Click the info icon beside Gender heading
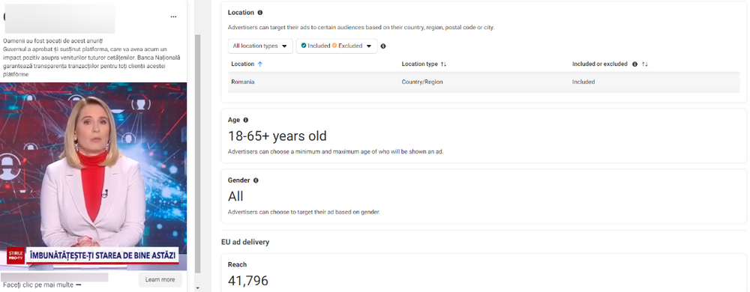The image size is (750, 292). (x=256, y=180)
